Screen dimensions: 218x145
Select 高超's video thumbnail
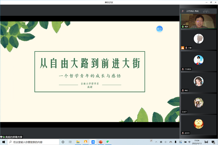(x=198, y=21)
